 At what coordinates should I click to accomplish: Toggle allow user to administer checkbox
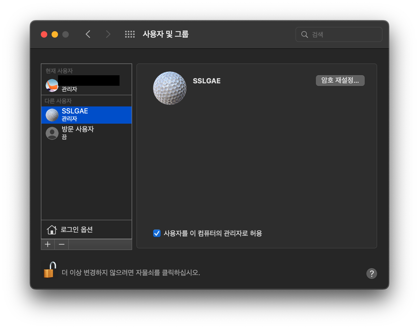[x=157, y=233]
